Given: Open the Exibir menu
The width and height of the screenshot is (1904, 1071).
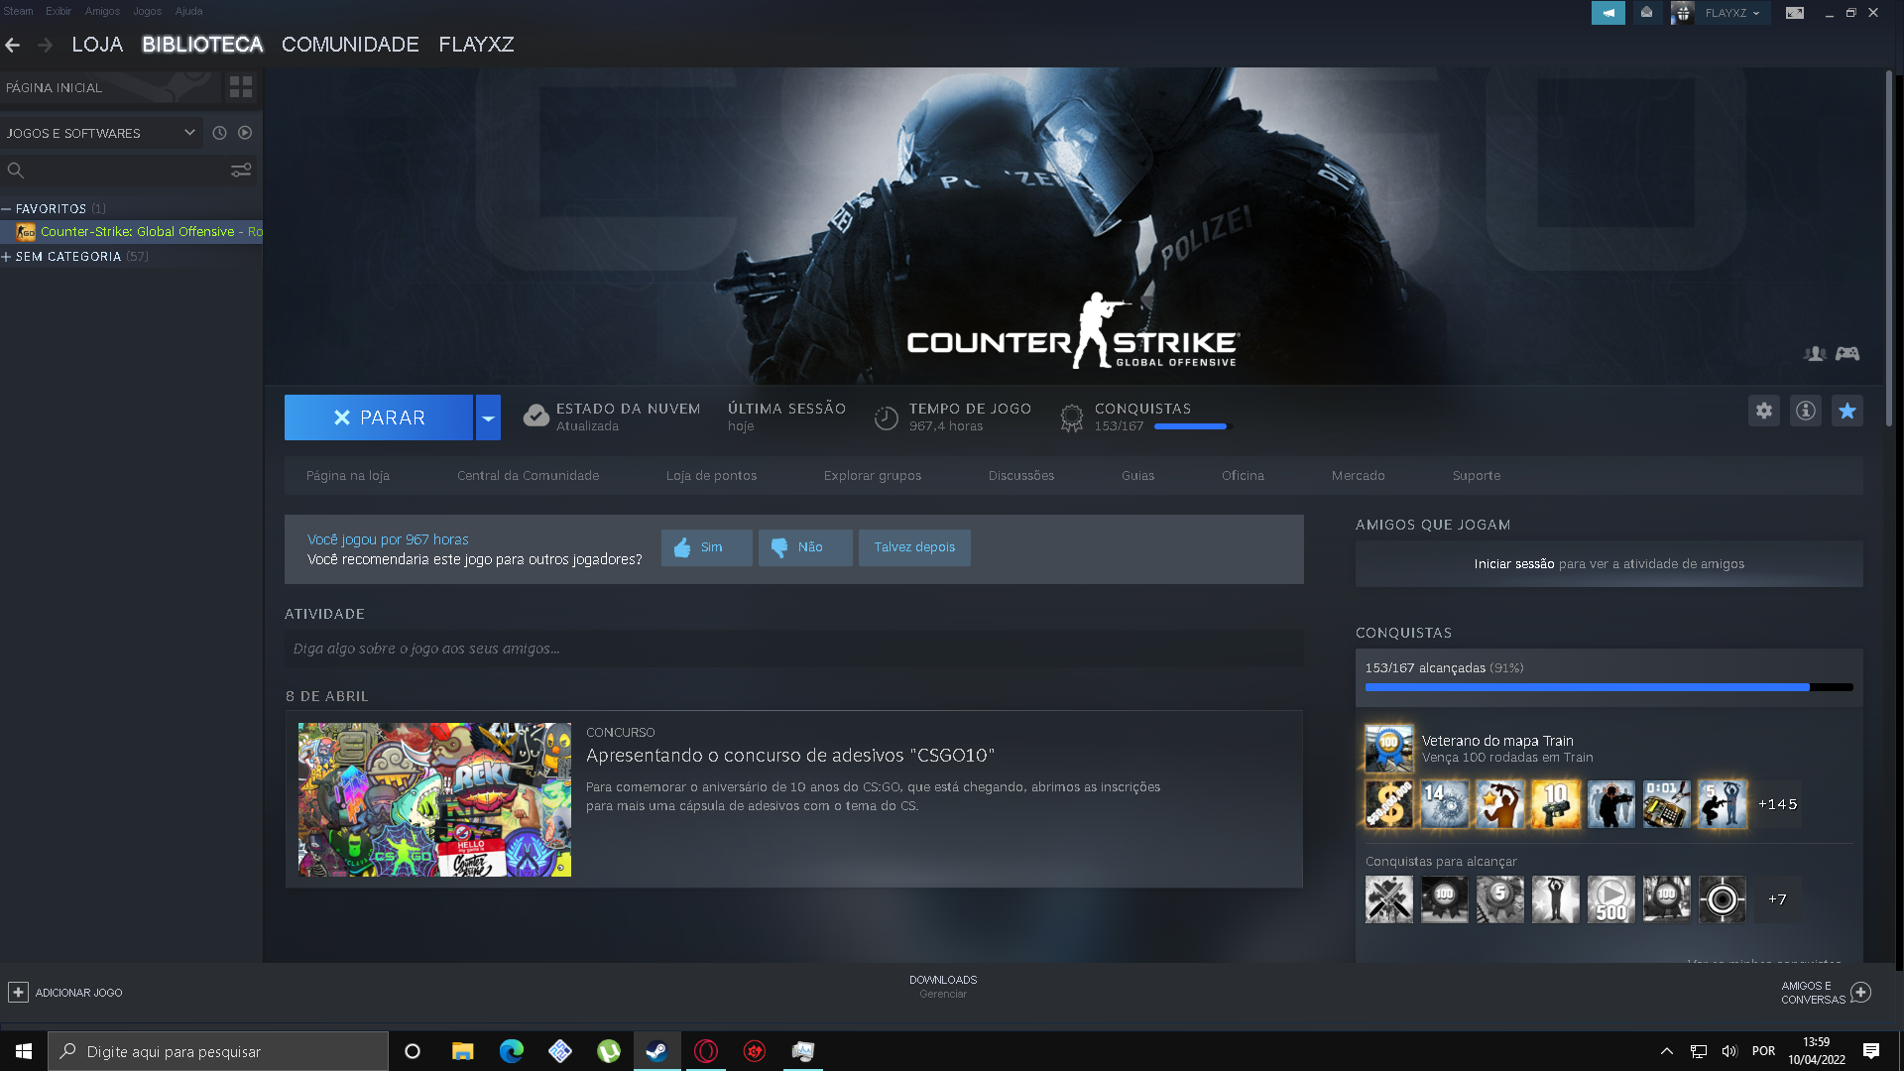Looking at the screenshot, I should pos(59,11).
